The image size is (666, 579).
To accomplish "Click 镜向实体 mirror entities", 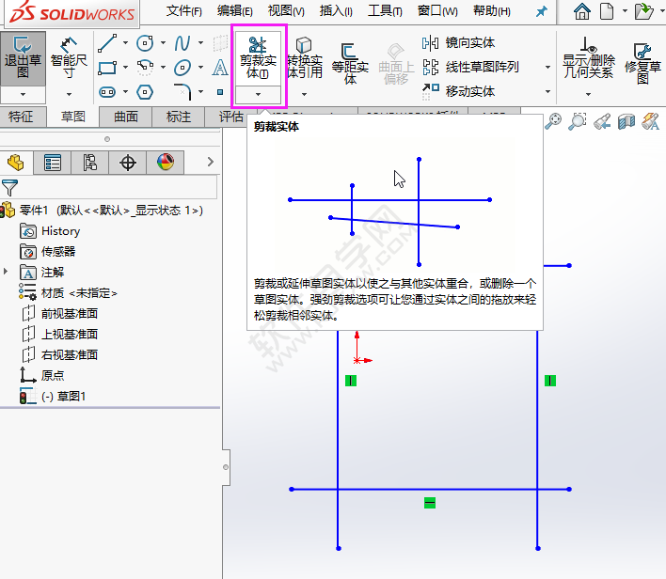I will click(458, 43).
